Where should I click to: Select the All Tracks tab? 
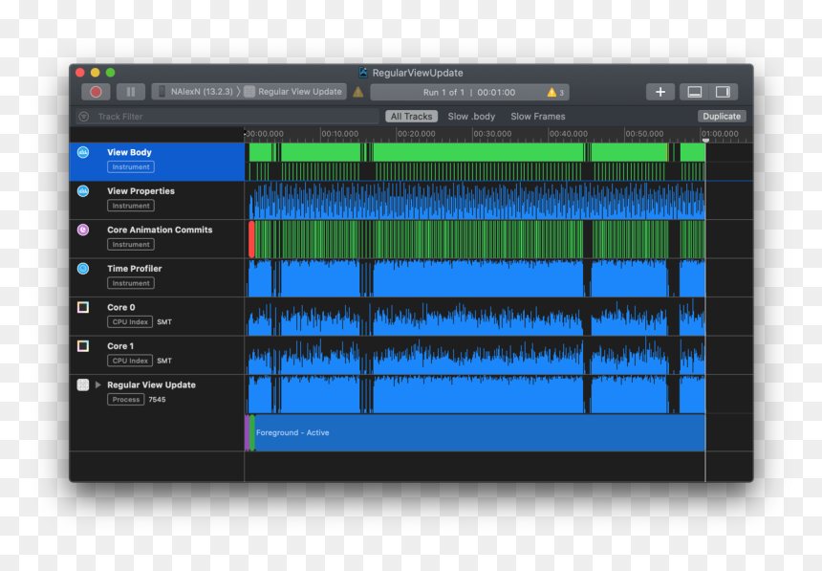pyautogui.click(x=412, y=117)
